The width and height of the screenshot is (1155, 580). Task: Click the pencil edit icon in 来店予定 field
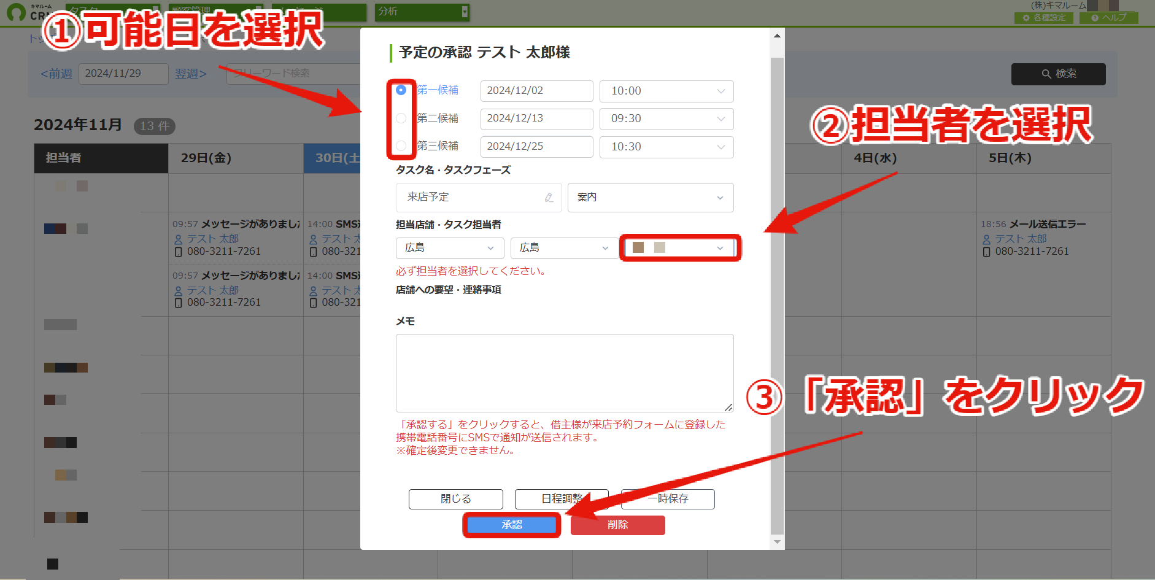pyautogui.click(x=549, y=198)
